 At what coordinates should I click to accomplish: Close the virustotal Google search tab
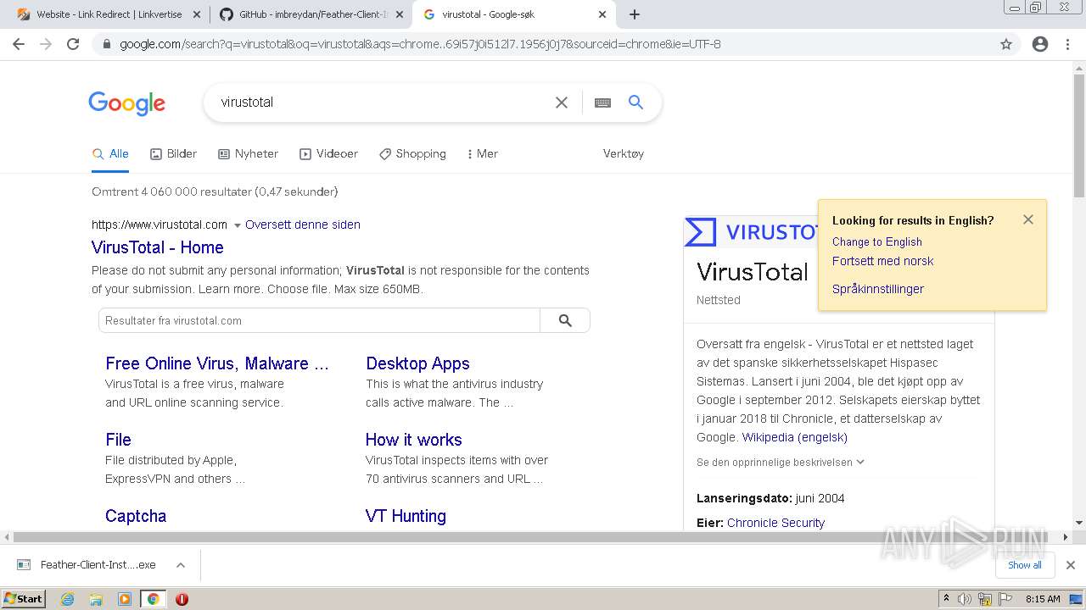(x=602, y=14)
